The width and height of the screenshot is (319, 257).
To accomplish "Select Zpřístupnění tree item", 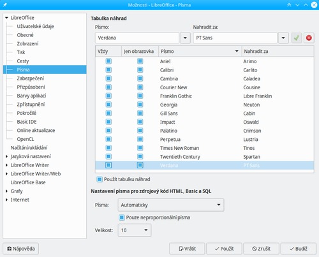I will point(31,105).
